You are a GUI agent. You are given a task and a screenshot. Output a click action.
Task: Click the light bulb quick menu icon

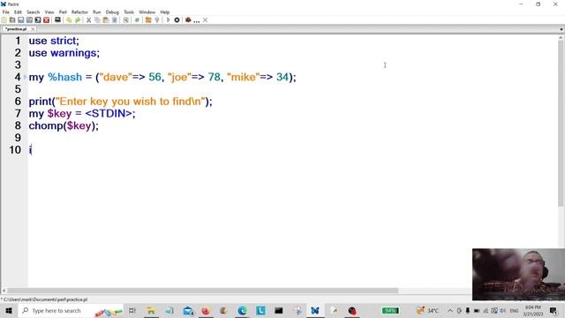coord(157,20)
